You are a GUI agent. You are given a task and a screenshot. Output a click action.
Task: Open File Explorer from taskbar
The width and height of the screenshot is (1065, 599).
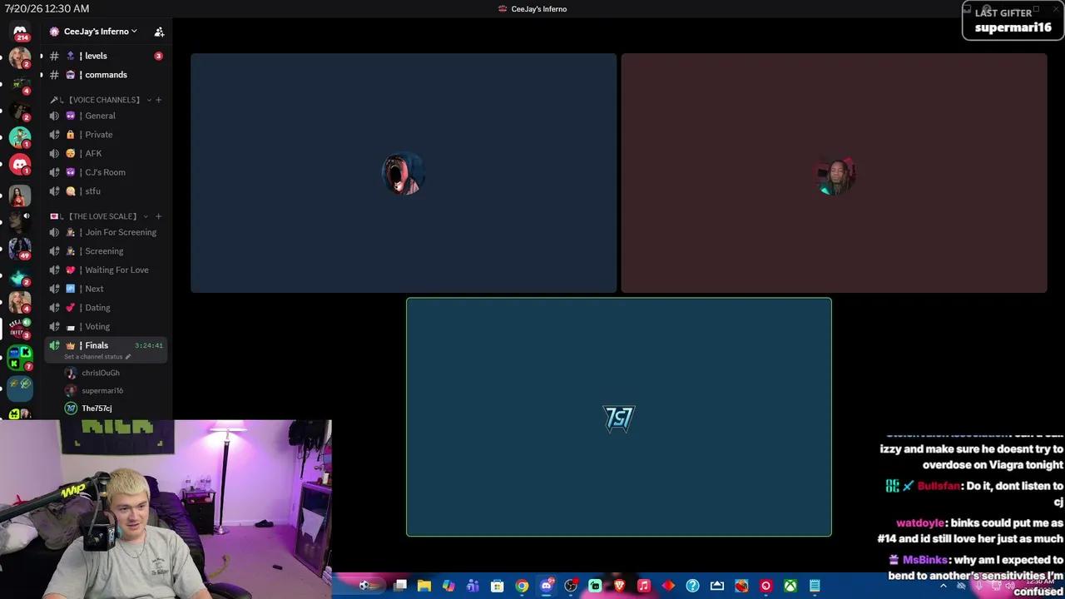(424, 586)
